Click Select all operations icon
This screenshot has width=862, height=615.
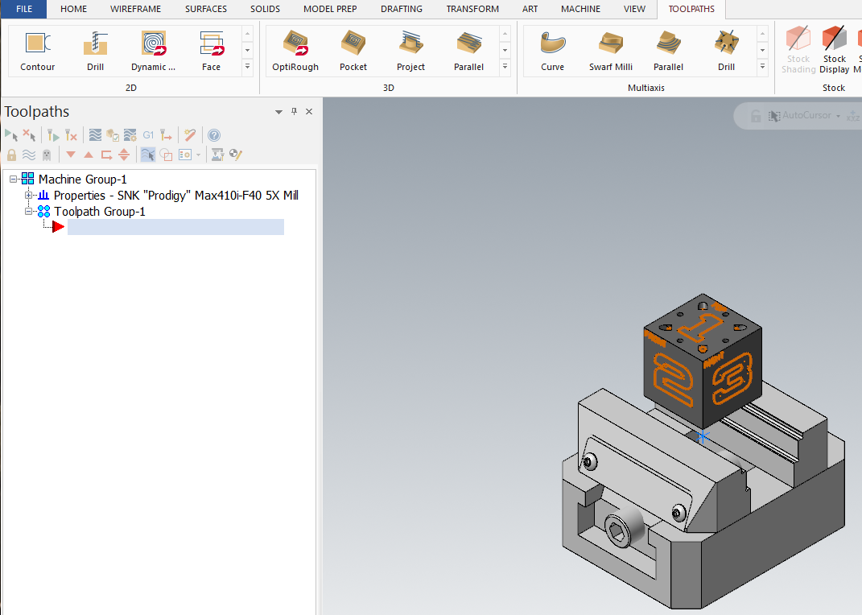click(11, 134)
